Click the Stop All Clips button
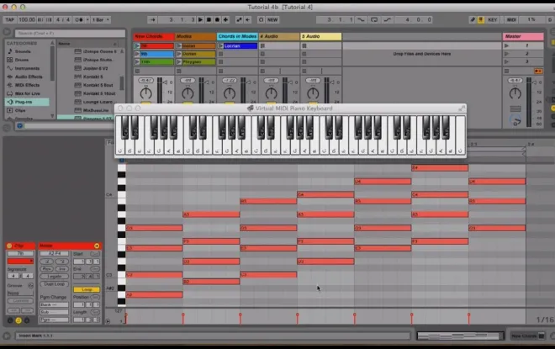555x349 pixels. coord(506,71)
